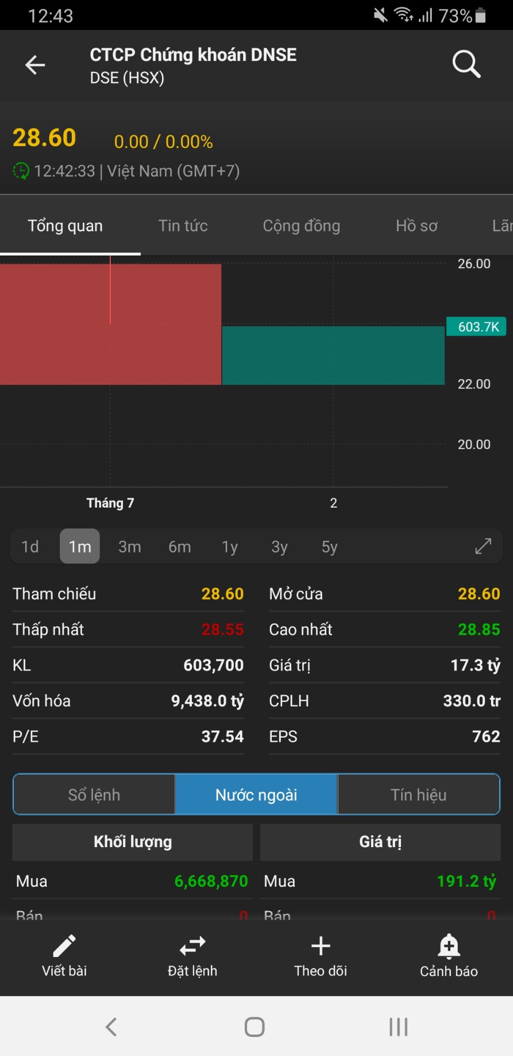
Task: Open the Cộng đồng tab
Action: pos(302,226)
